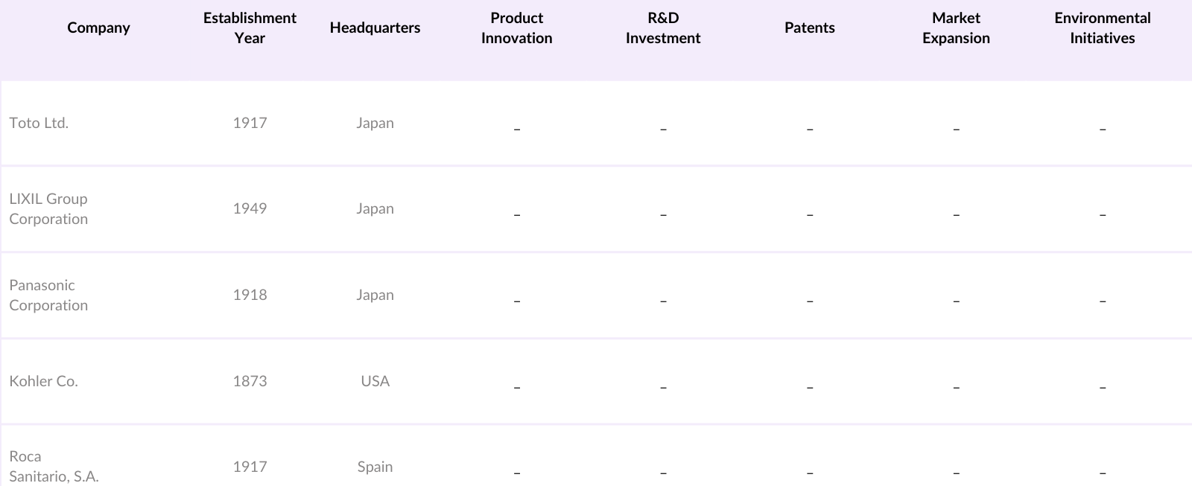1192x486 pixels.
Task: Select the 1949 establishment year cell
Action: pyautogui.click(x=250, y=208)
